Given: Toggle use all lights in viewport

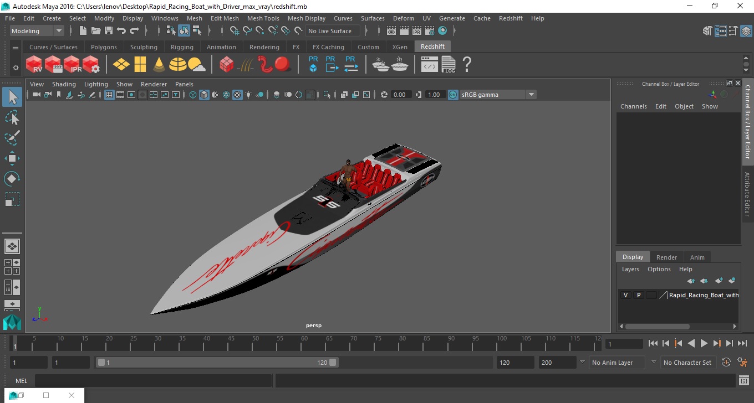Looking at the screenshot, I should [248, 95].
